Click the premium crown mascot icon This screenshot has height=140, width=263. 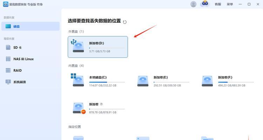[x=205, y=4]
